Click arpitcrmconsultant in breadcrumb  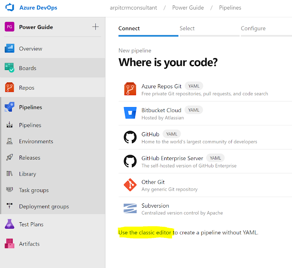pos(133,8)
